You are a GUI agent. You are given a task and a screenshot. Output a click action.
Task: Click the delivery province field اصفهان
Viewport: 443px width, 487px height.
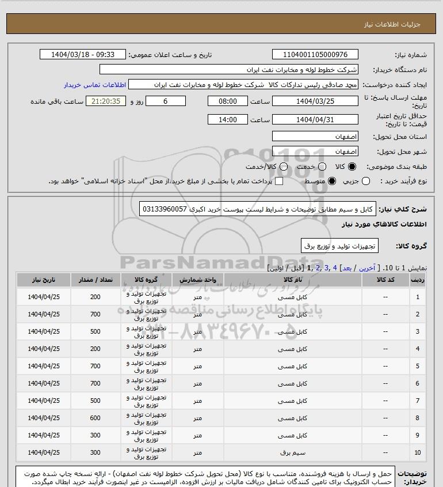[315, 137]
